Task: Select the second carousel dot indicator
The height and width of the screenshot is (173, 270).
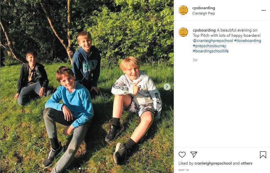Action: tap(83, 168)
